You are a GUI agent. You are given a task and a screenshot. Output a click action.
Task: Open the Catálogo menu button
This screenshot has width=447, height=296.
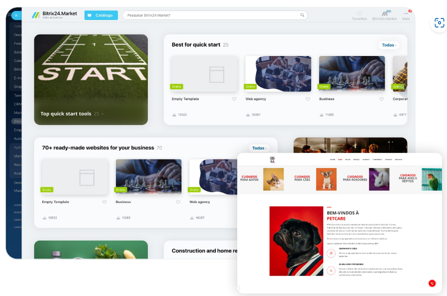tap(101, 15)
